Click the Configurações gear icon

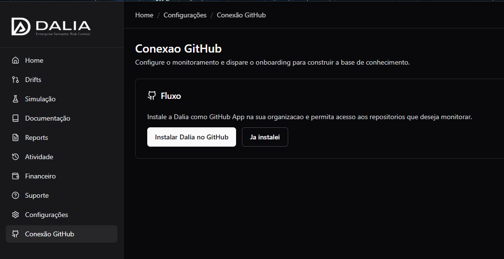pos(15,215)
